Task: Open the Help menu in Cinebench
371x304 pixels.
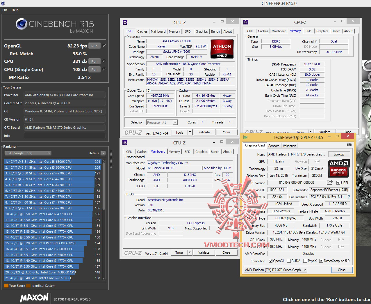Action: pyautogui.click(x=15, y=10)
